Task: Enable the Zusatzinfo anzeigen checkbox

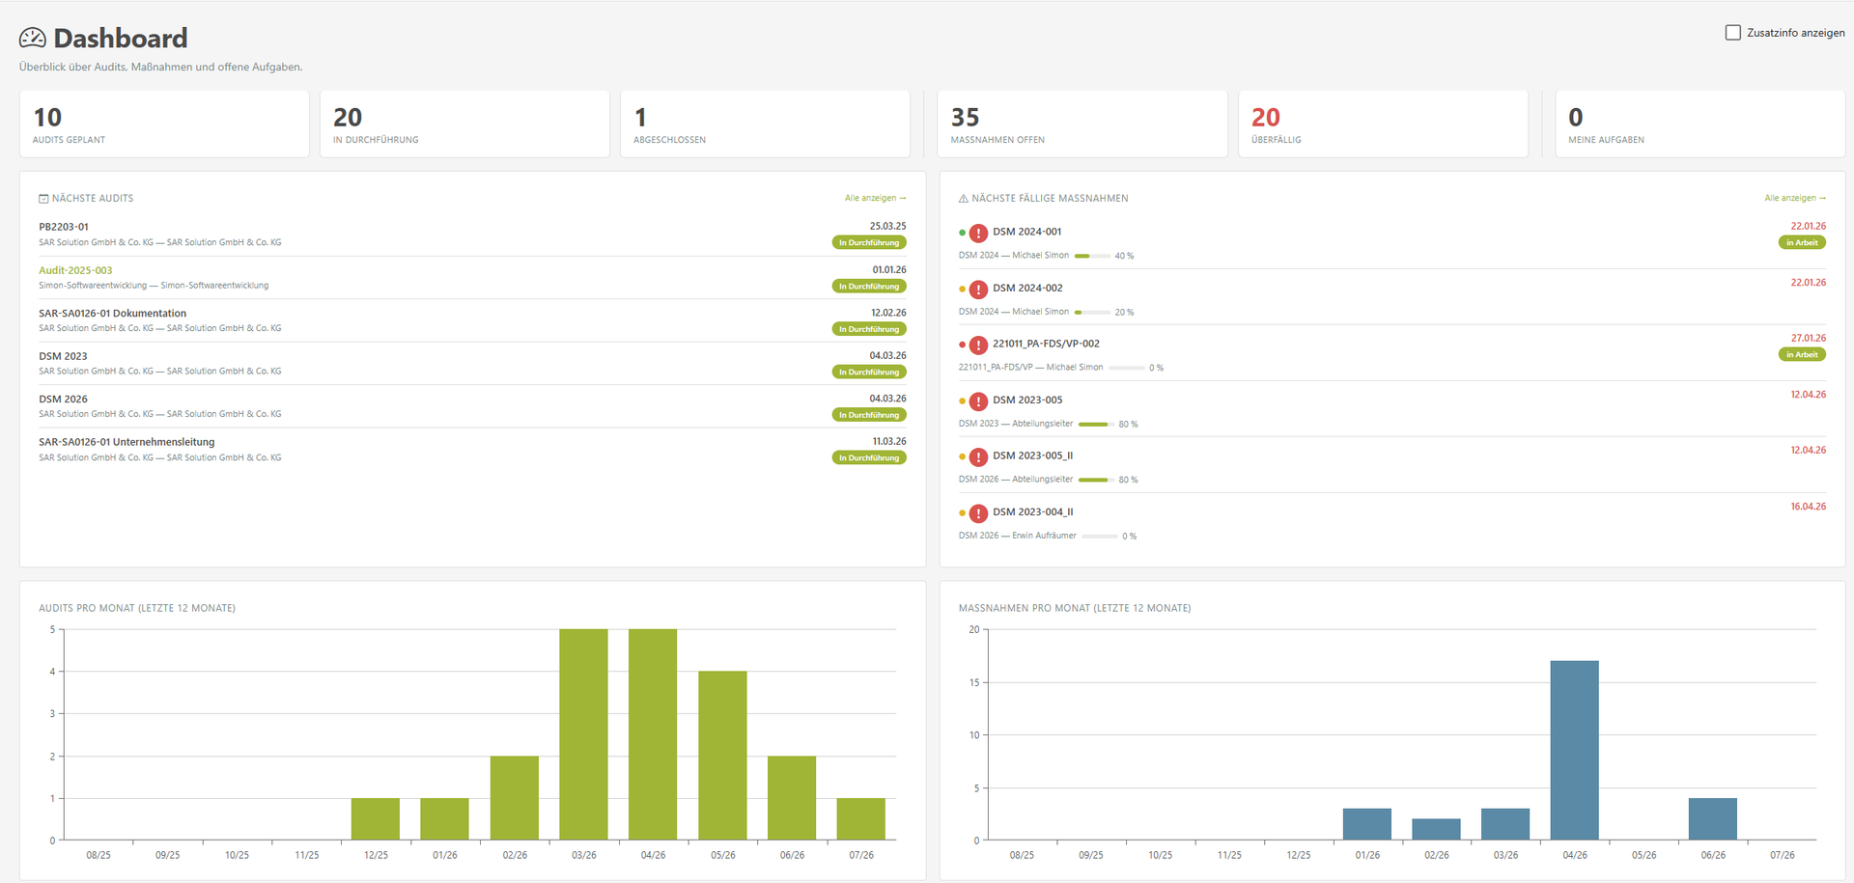Action: [x=1732, y=33]
